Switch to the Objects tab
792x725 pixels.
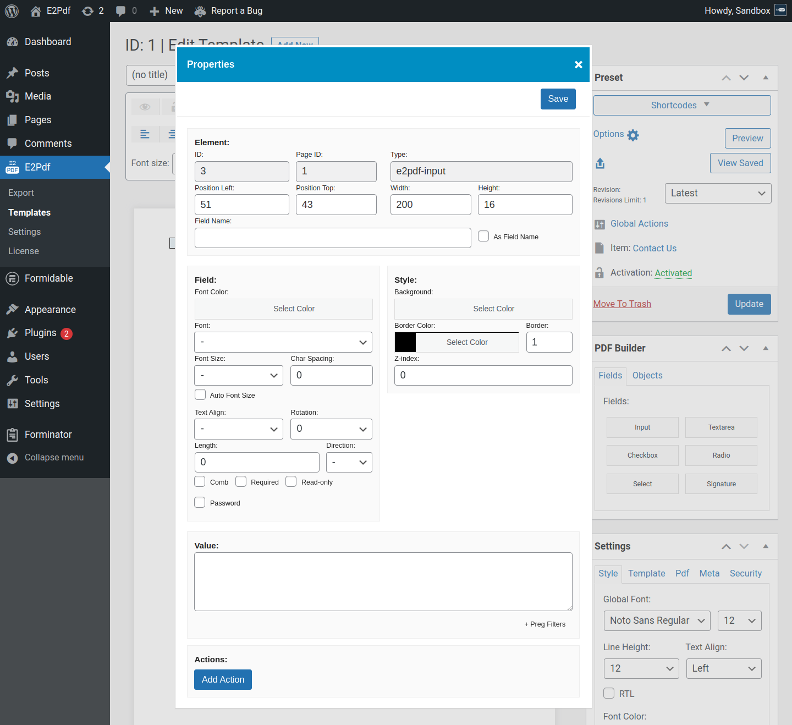647,376
